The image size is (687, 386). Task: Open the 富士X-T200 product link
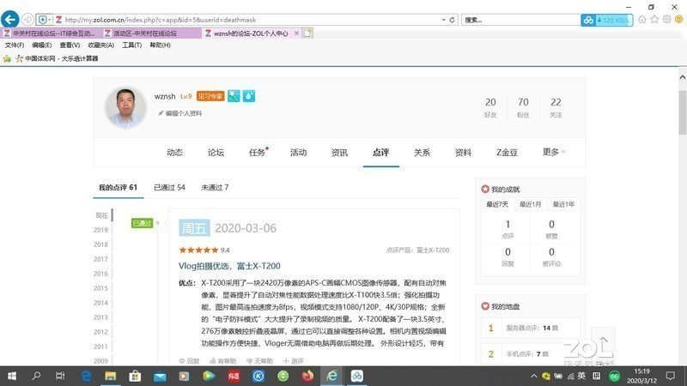click(x=433, y=250)
